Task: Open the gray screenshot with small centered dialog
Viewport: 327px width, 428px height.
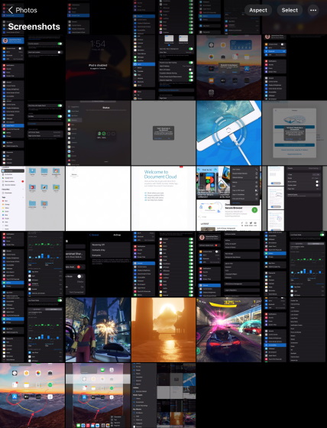Action: click(x=163, y=133)
